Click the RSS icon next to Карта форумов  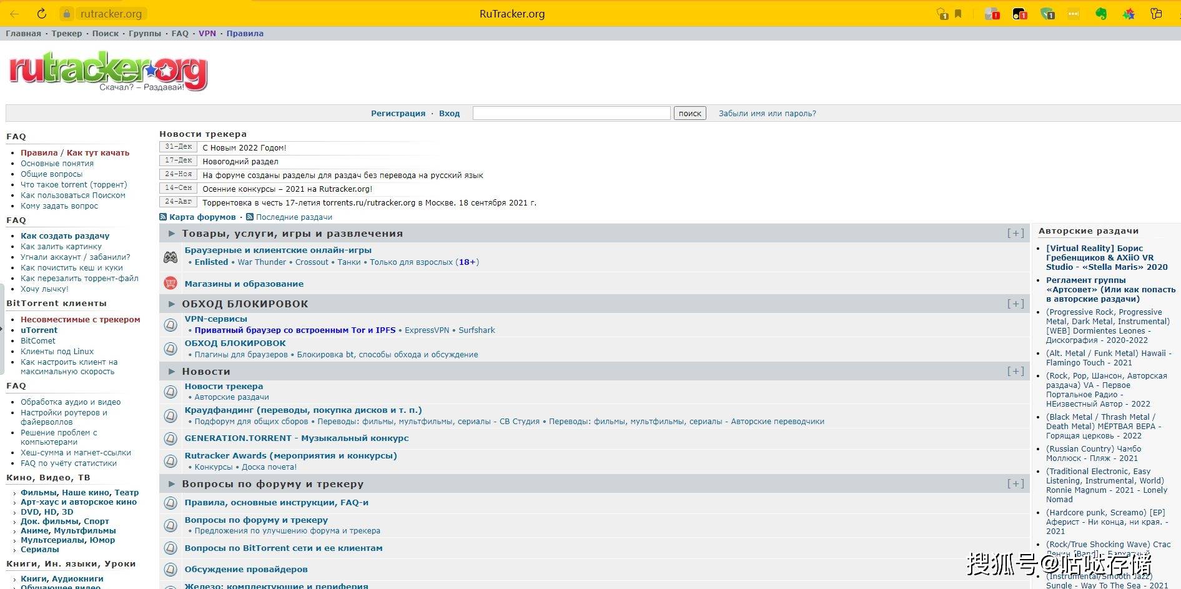tap(163, 217)
